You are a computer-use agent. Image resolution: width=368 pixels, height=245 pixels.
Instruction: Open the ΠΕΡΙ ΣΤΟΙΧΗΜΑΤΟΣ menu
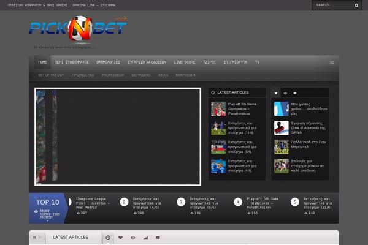(x=72, y=62)
